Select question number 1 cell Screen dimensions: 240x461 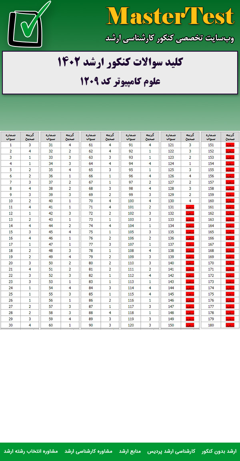pos(10,145)
